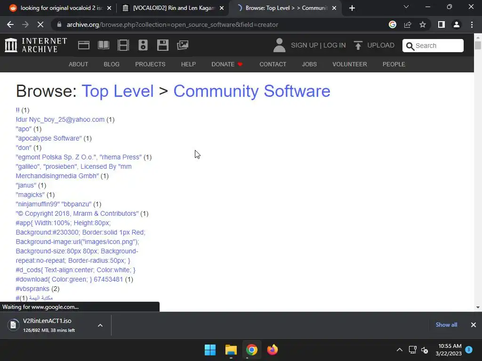Close the reddit vocaloid tab
This screenshot has width=482, height=361.
[x=109, y=8]
